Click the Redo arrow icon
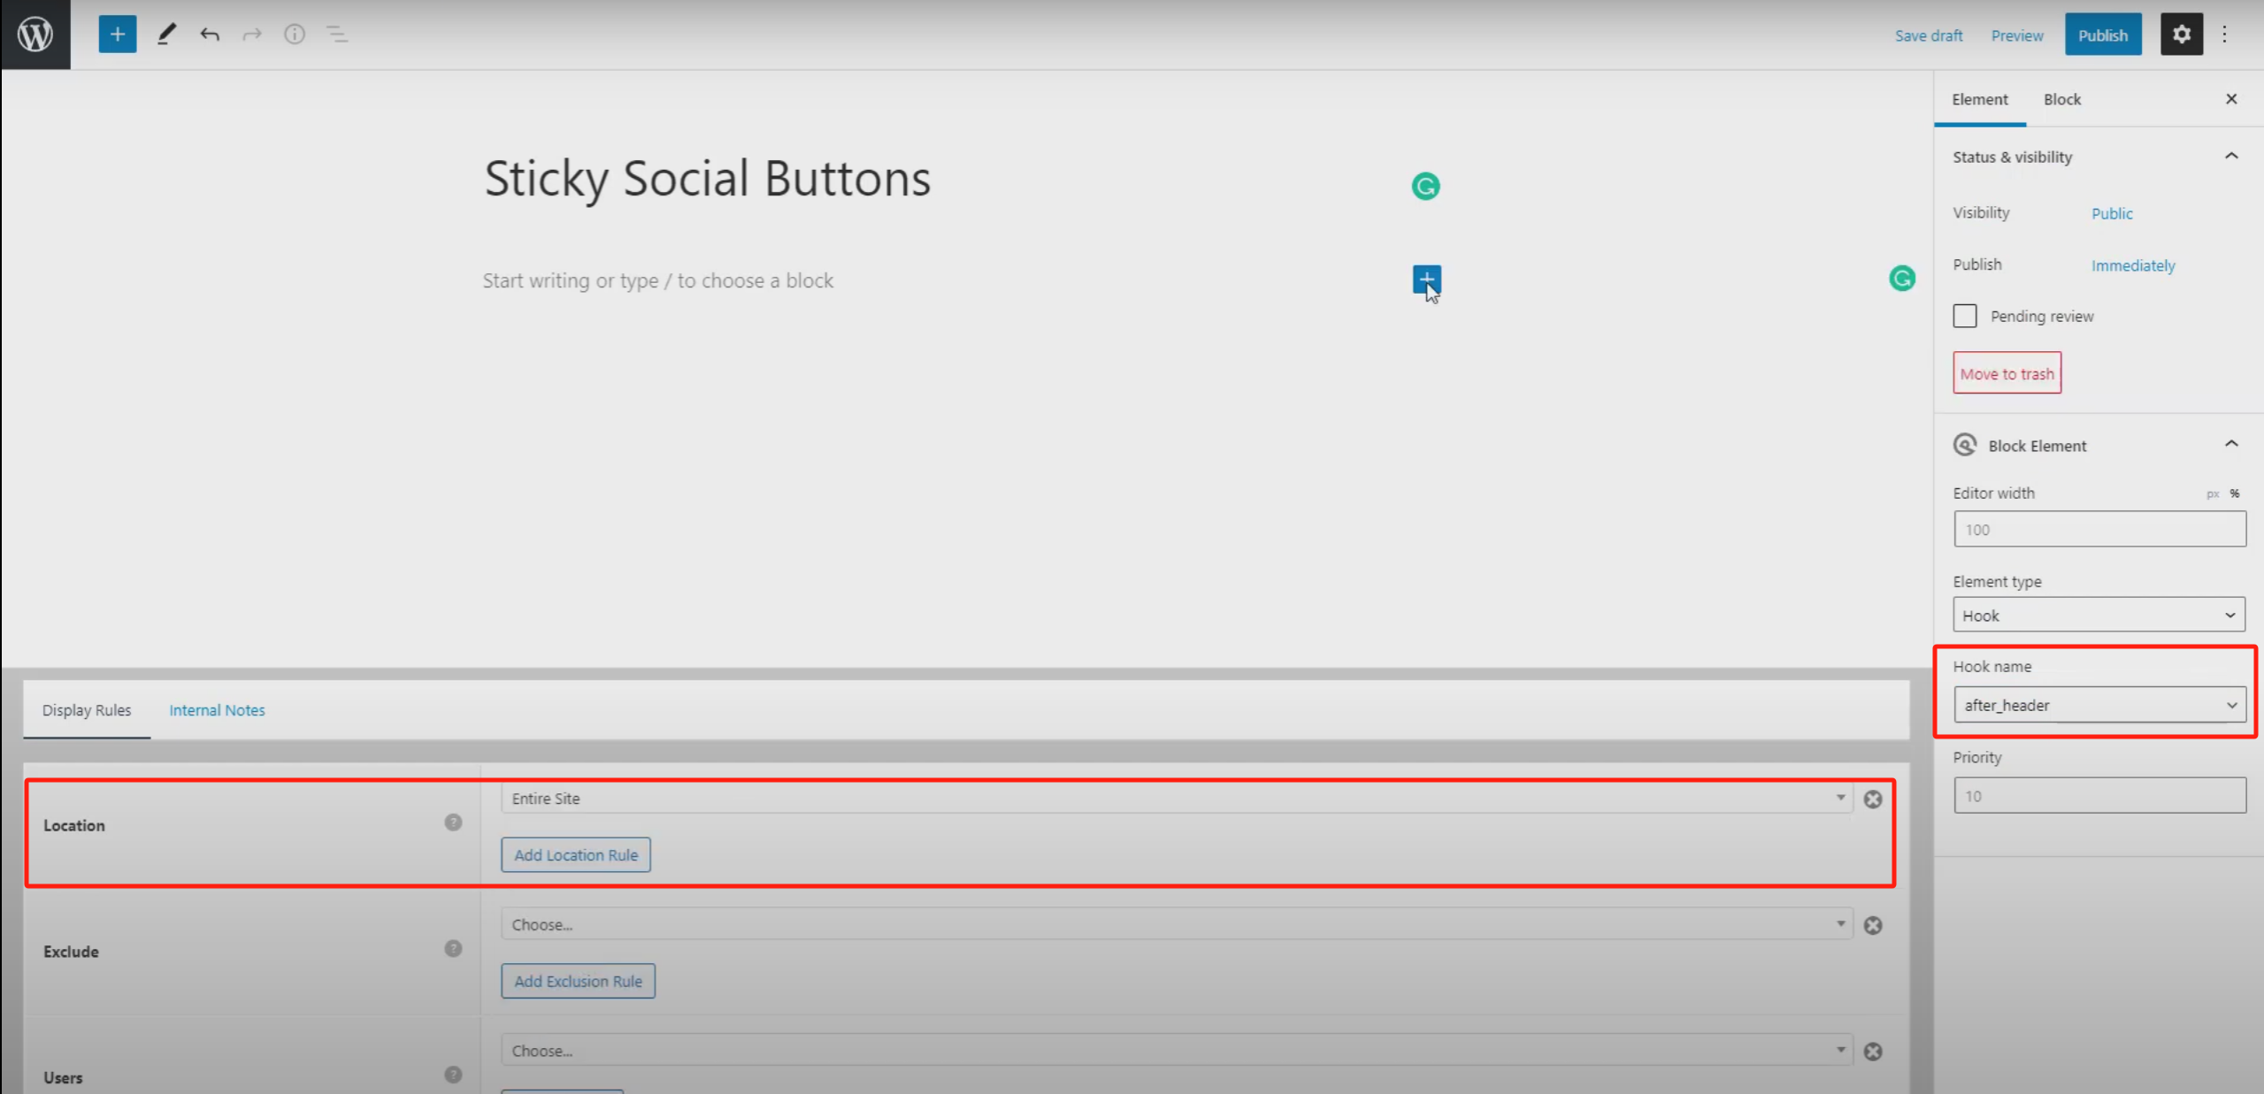Image resolution: width=2264 pixels, height=1094 pixels. (x=251, y=34)
